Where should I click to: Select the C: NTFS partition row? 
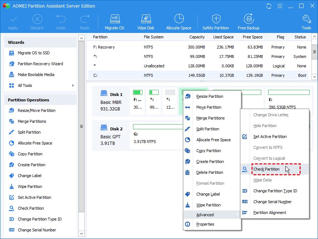coord(198,75)
